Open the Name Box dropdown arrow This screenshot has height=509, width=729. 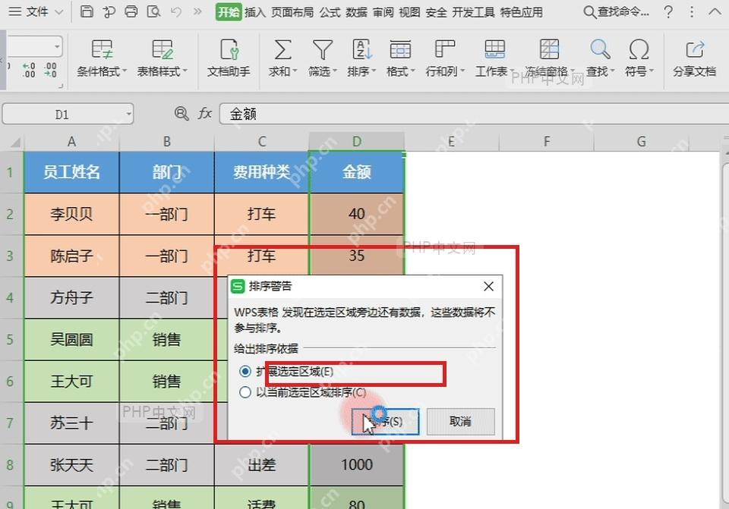coord(128,115)
